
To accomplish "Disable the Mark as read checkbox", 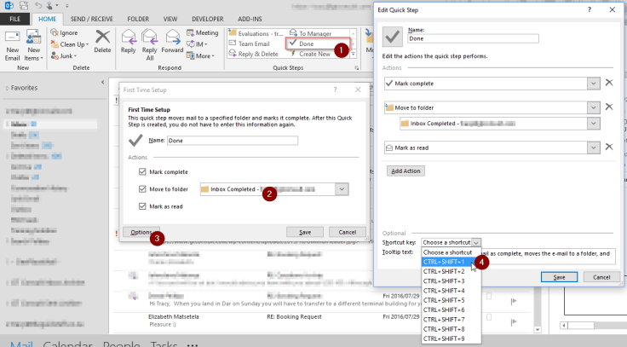I will [142, 206].
